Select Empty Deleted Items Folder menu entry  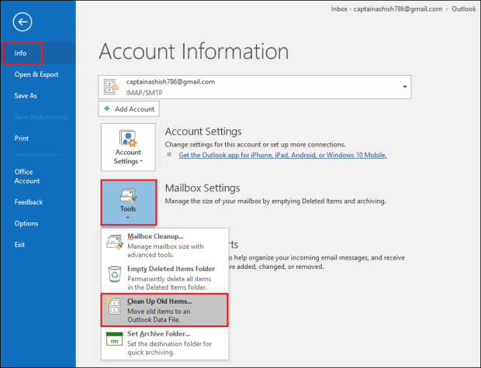171,269
